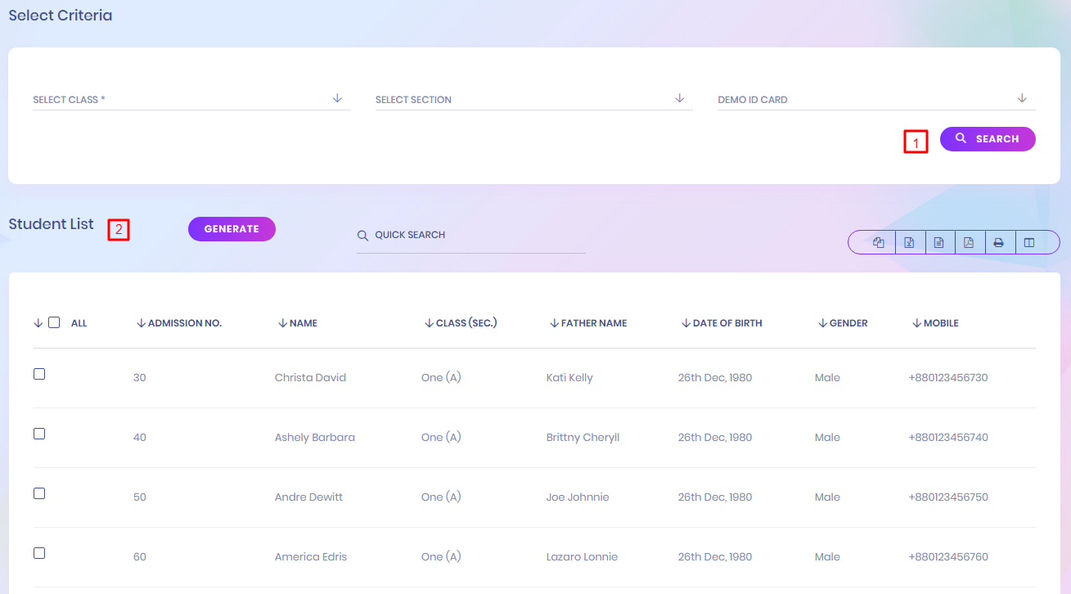Export student list as CSV file
The image size is (1071, 594).
[939, 242]
